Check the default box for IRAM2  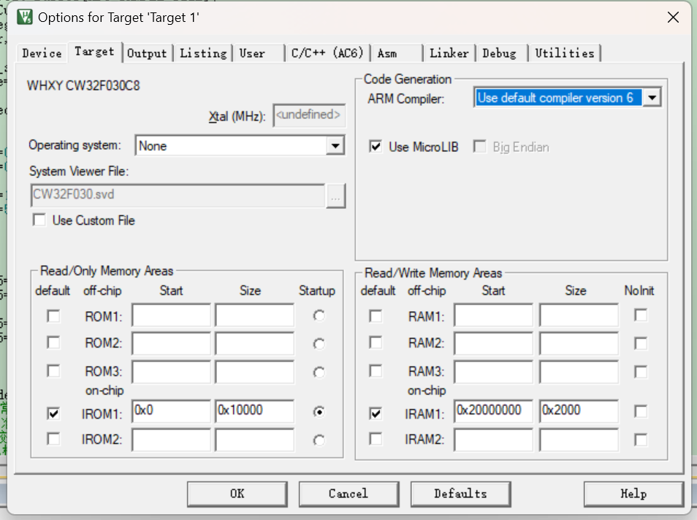(x=376, y=439)
